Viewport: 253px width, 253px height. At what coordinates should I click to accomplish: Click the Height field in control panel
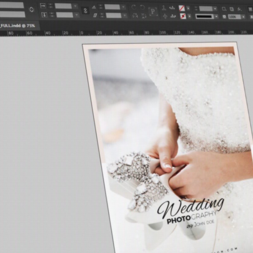point(12,14)
